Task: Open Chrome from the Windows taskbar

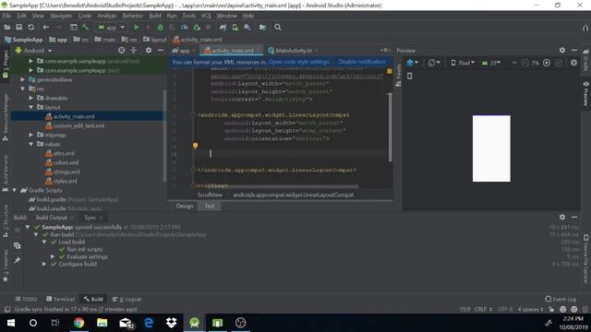Action: (x=79, y=323)
